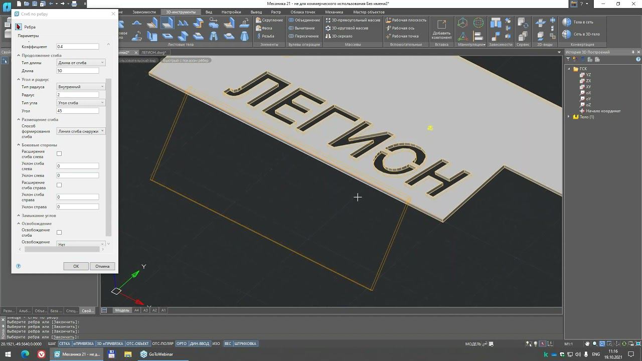The image size is (642, 361).
Task: Add a Рабочая плоскость work plane
Action: coord(406,20)
